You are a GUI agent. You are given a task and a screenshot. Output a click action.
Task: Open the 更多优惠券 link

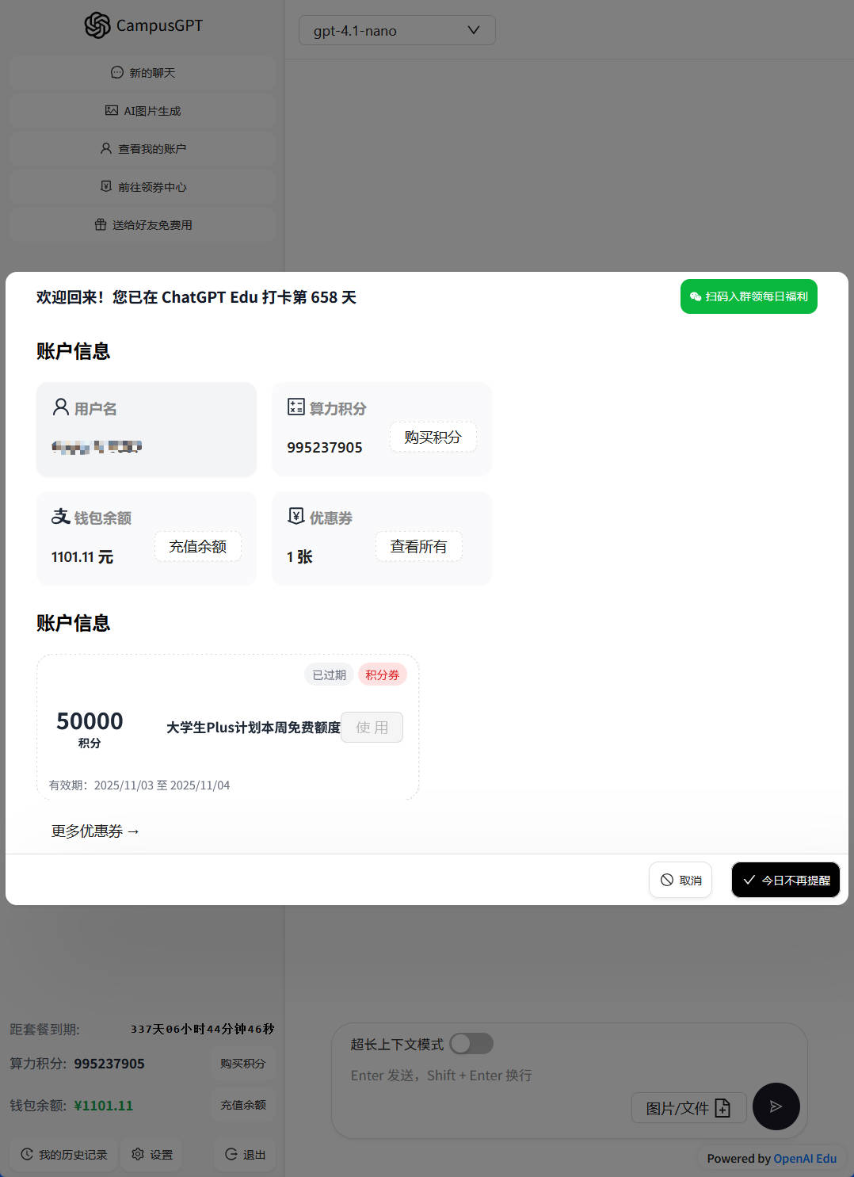click(x=95, y=831)
